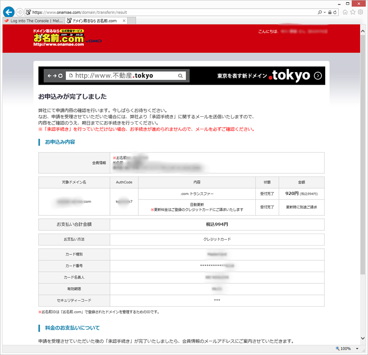Click the カード名義人 row label
The image size is (368, 355).
pyautogui.click(x=74, y=277)
